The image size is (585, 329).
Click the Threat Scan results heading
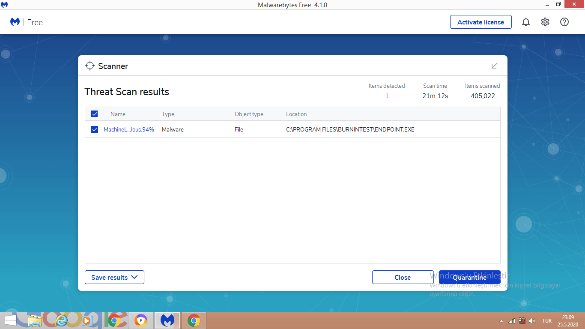(x=127, y=92)
